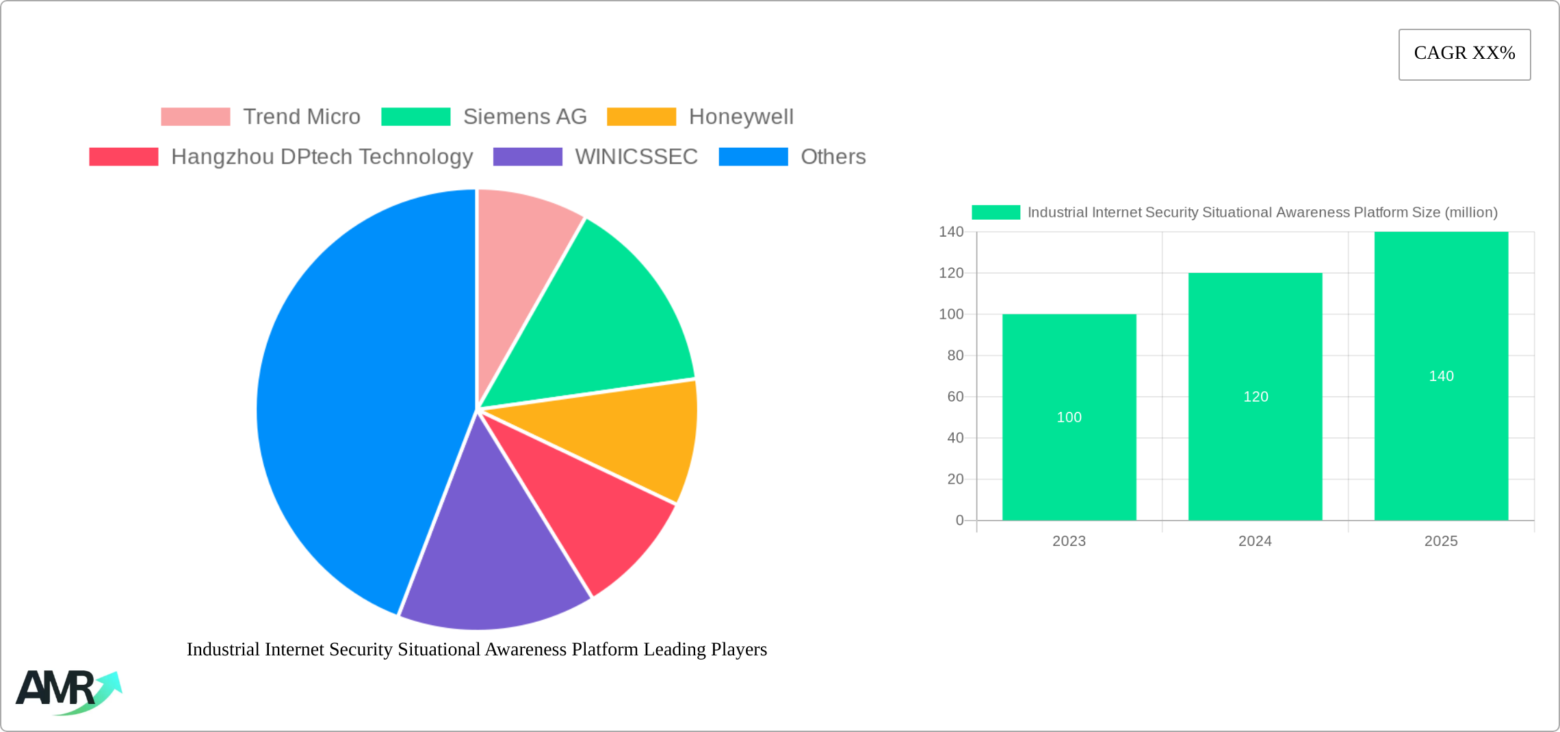The width and height of the screenshot is (1560, 732).
Task: Select the Hangzhou DPtech Technology legend swatch
Action: pos(123,157)
